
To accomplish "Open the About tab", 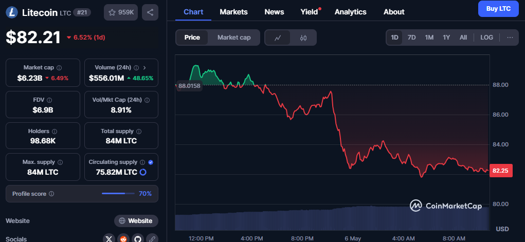I will pyautogui.click(x=394, y=12).
